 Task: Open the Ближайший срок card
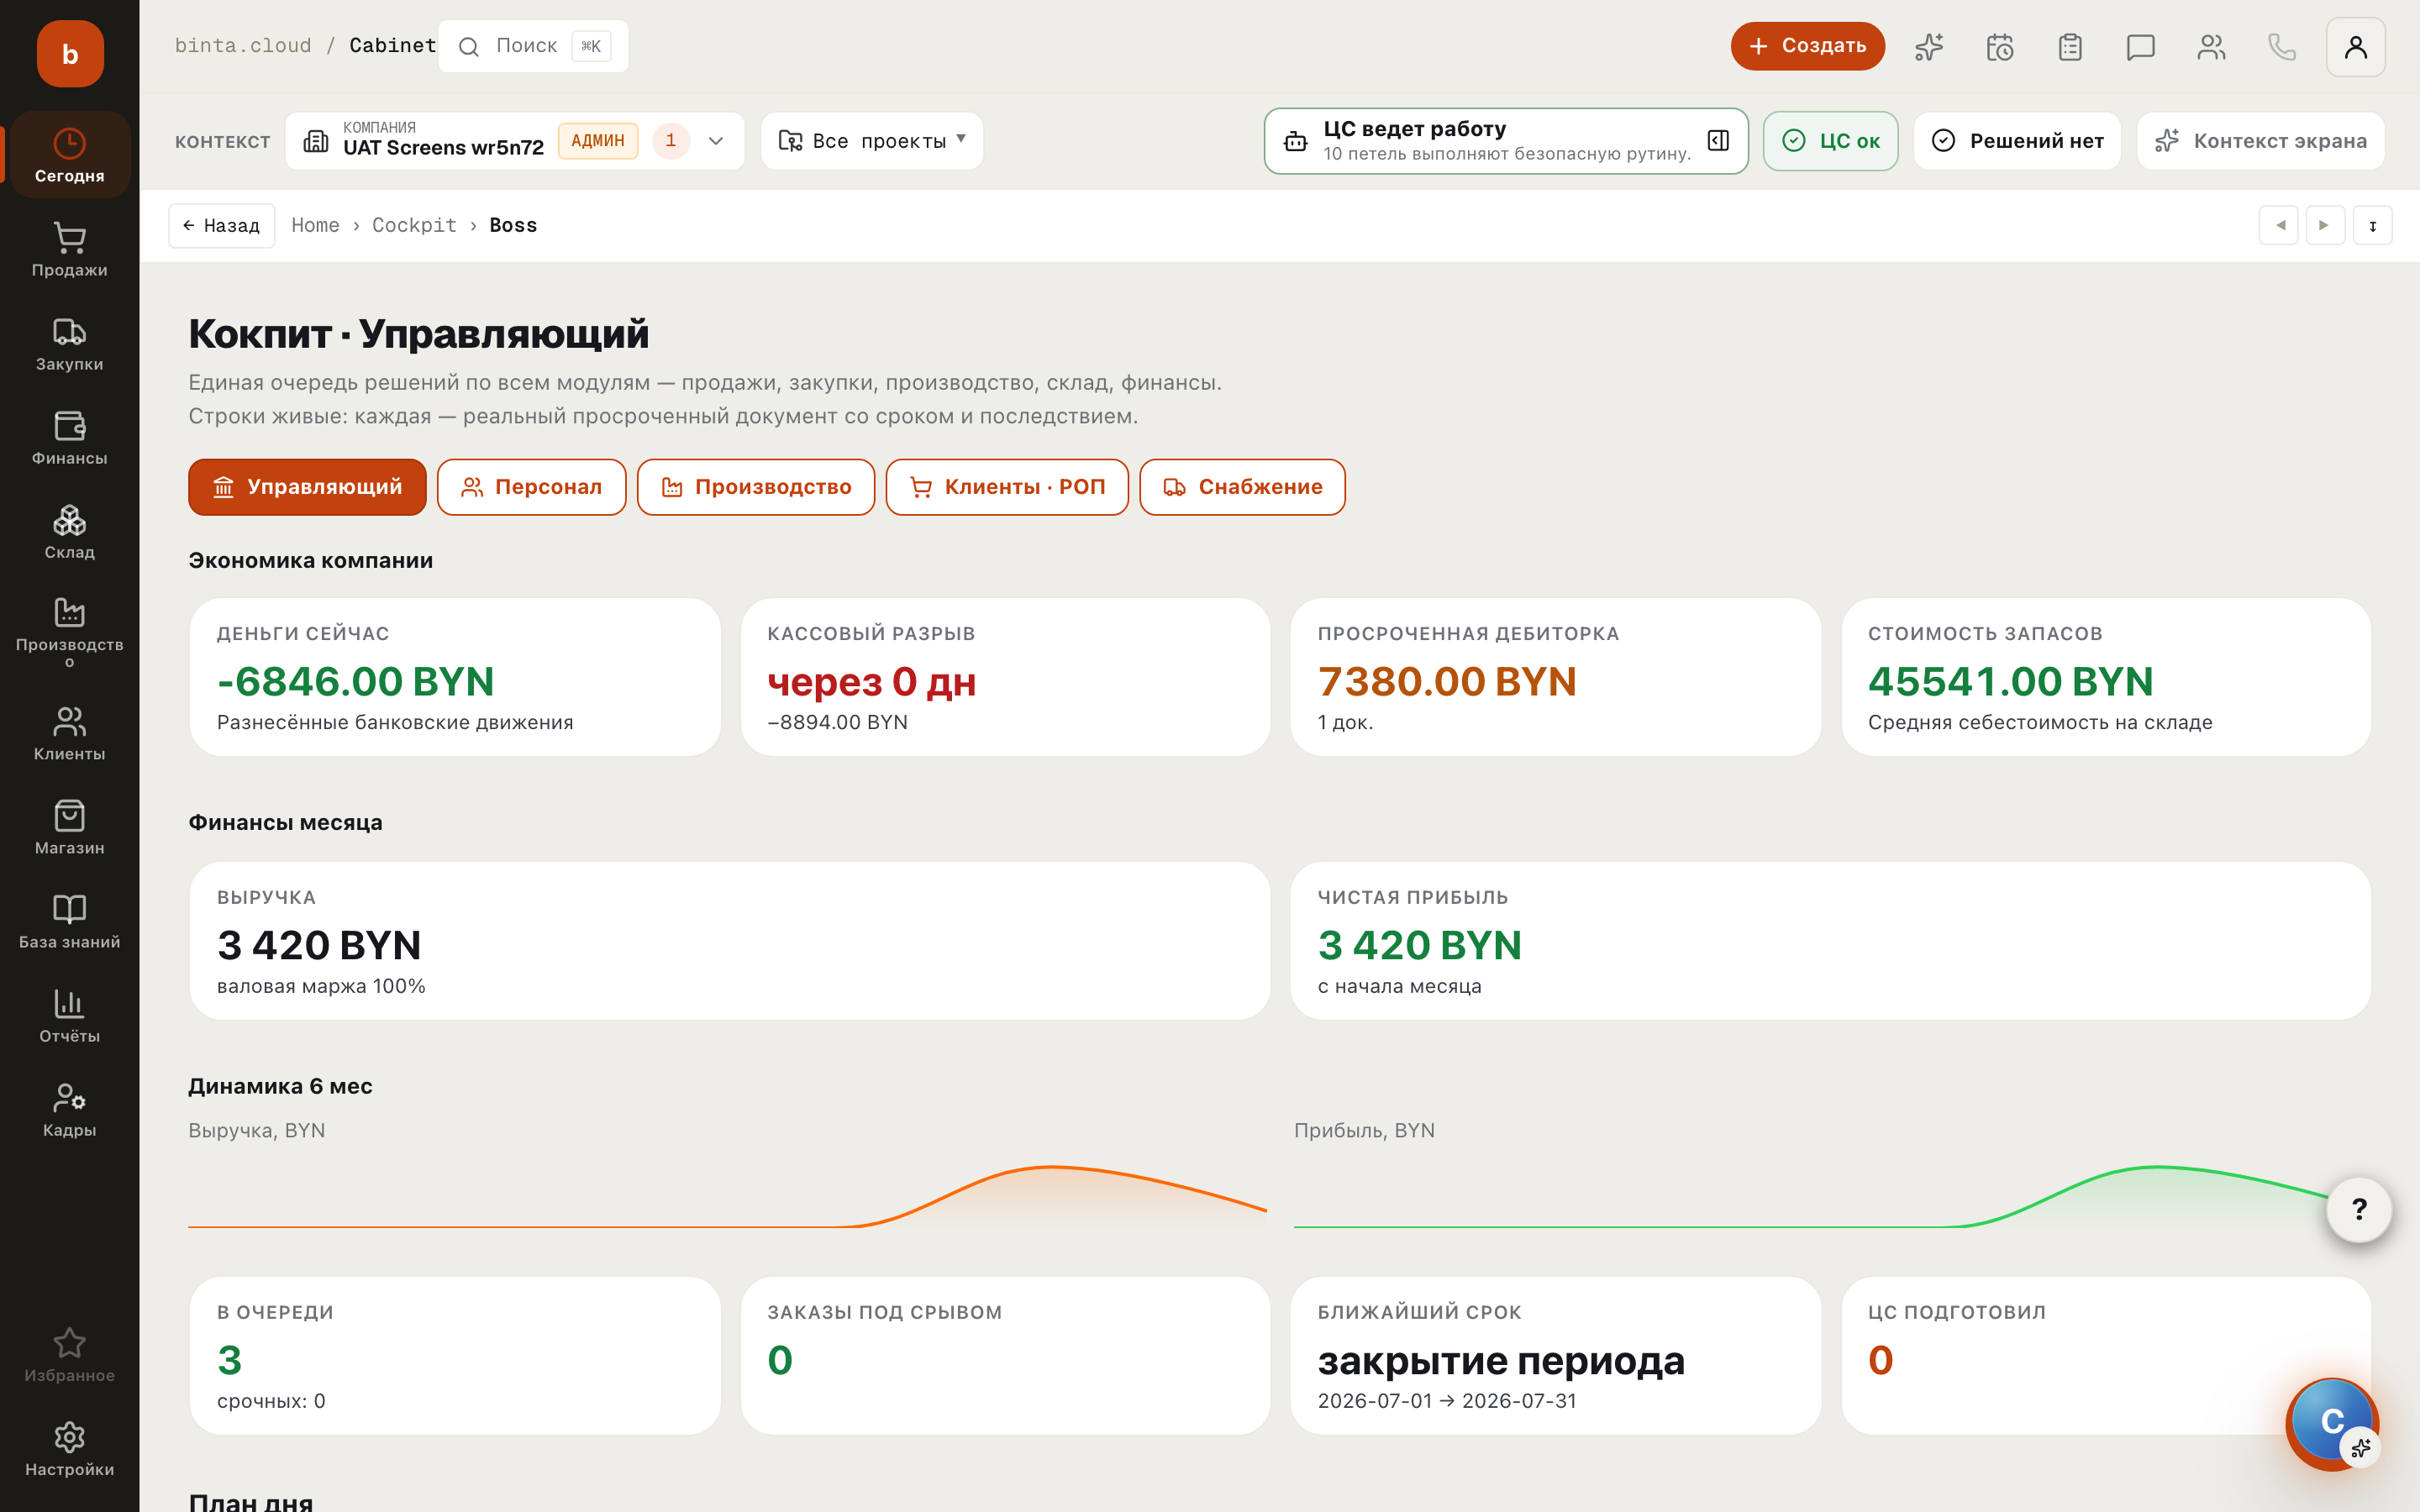tap(1555, 1356)
